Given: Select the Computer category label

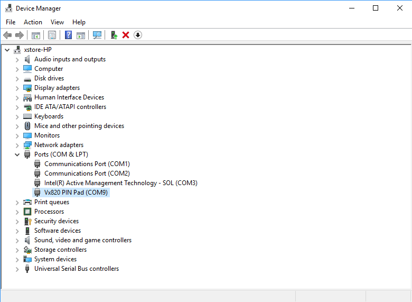Looking at the screenshot, I should click(x=49, y=69).
